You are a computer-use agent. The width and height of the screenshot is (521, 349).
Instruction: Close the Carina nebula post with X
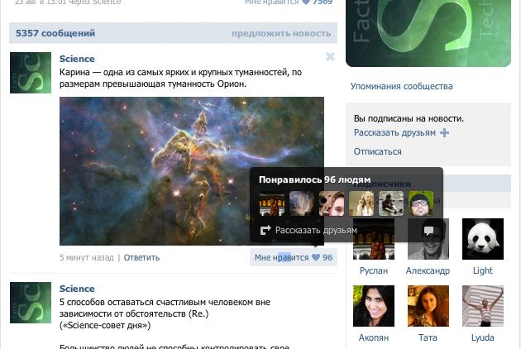coord(330,57)
